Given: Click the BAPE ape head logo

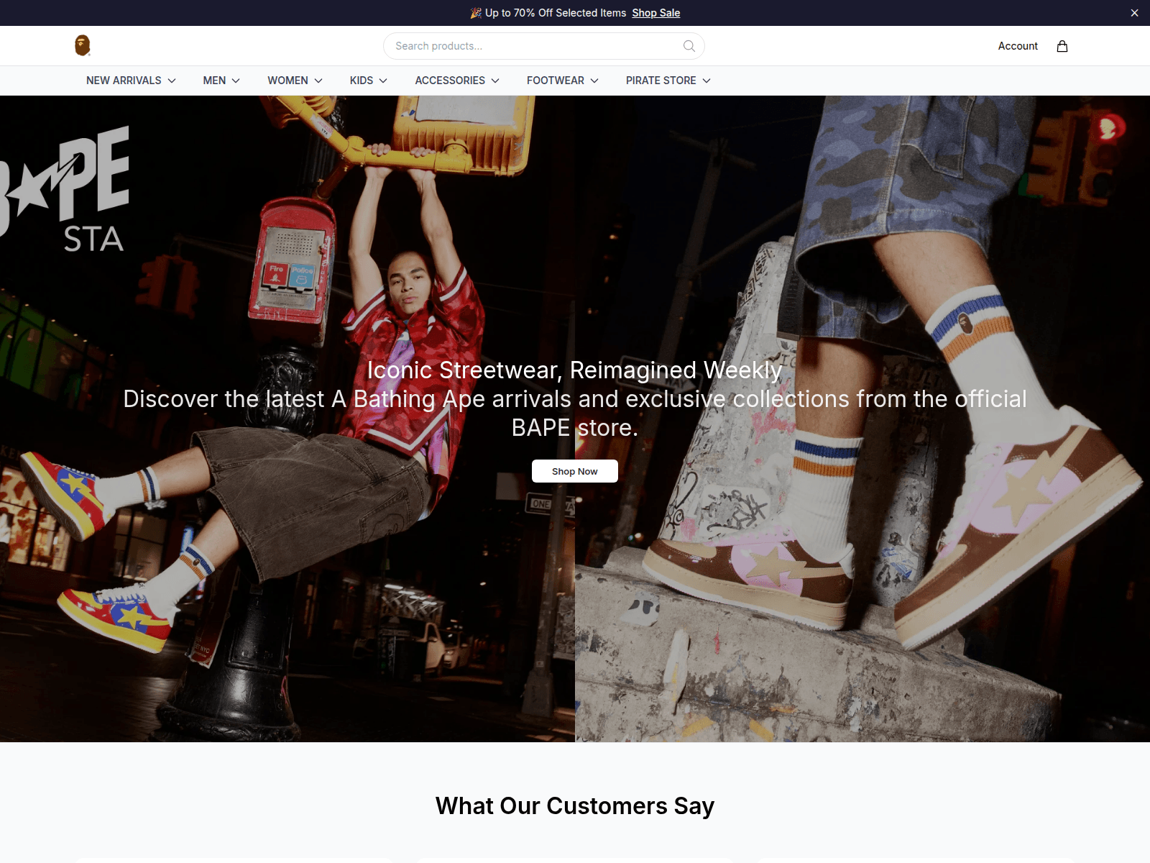Looking at the screenshot, I should [x=83, y=45].
